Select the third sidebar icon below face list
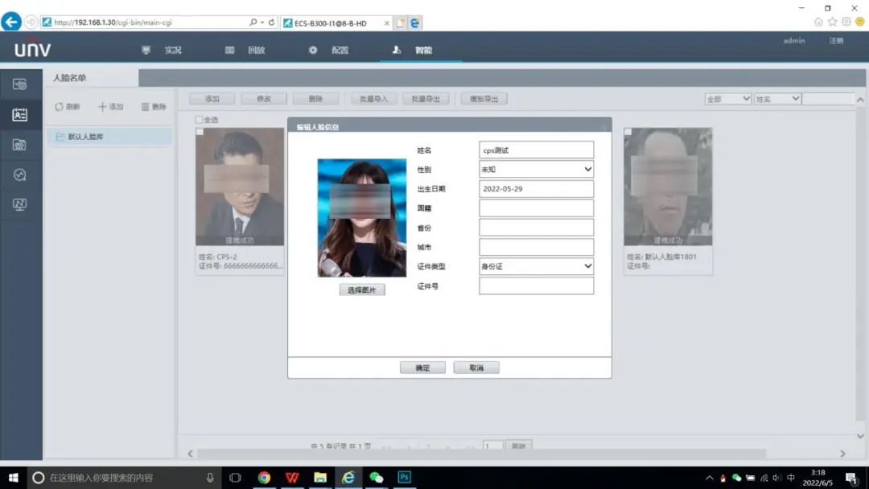Viewport: 869px width, 489px height. 20,145
